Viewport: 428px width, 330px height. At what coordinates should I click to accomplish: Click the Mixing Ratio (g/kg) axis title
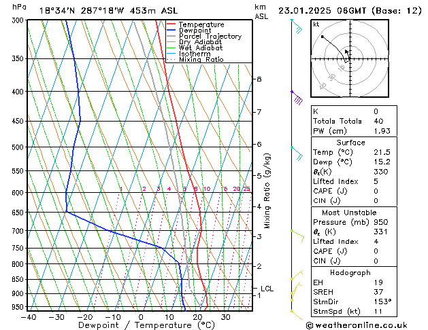point(267,191)
